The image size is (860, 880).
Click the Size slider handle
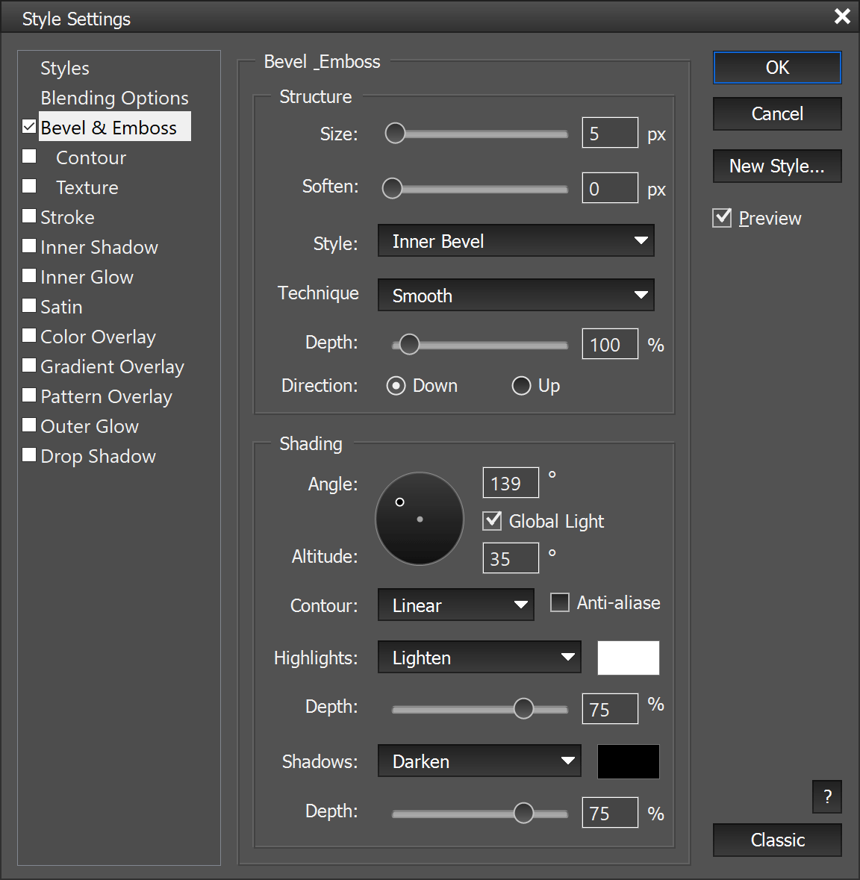(x=395, y=134)
